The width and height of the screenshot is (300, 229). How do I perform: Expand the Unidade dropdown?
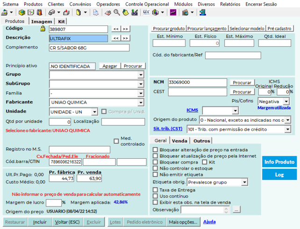[x=94, y=112]
